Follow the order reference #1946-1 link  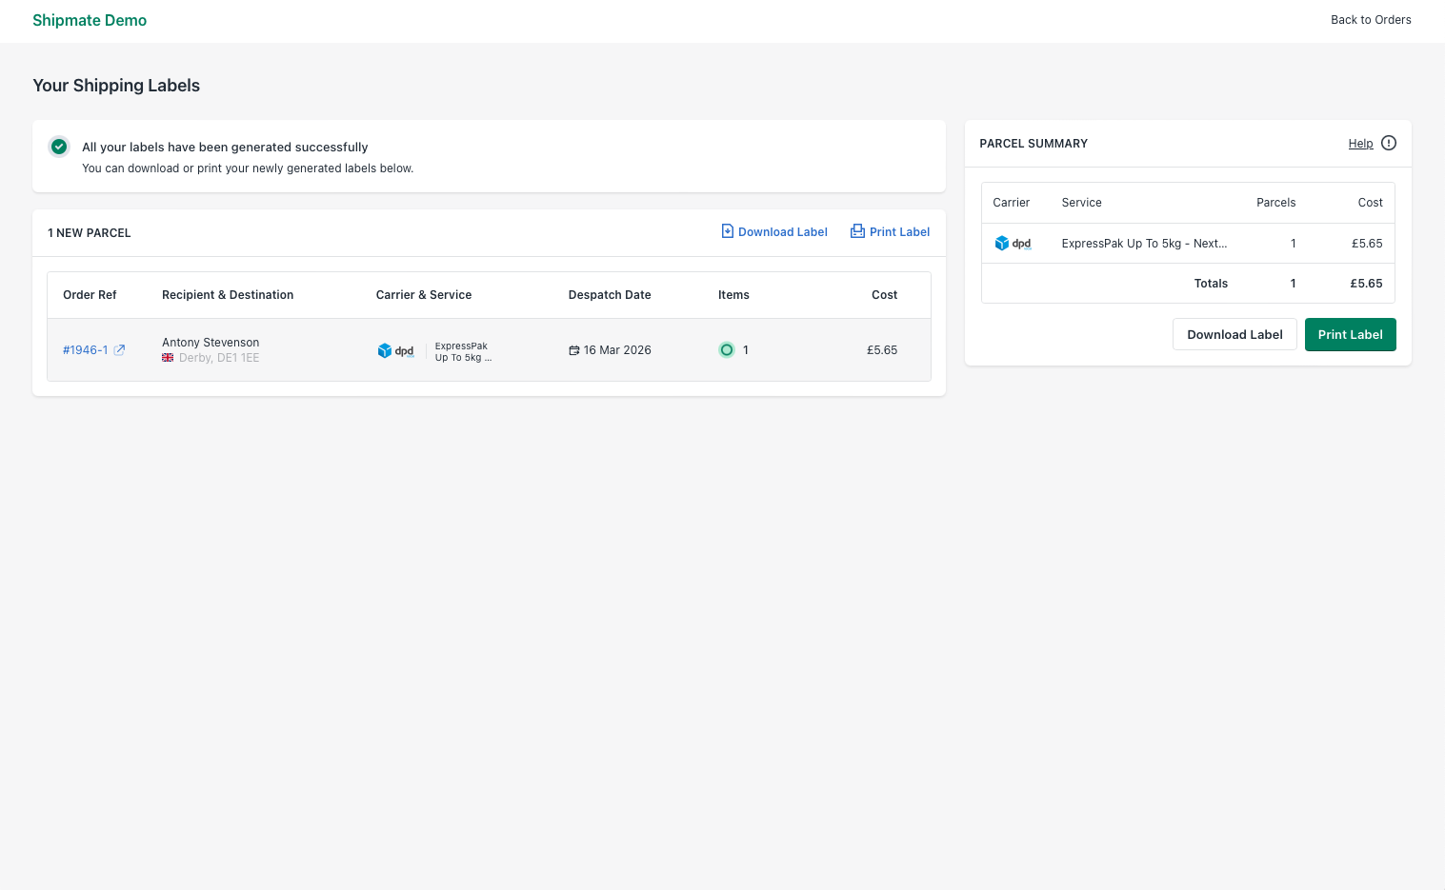[85, 349]
